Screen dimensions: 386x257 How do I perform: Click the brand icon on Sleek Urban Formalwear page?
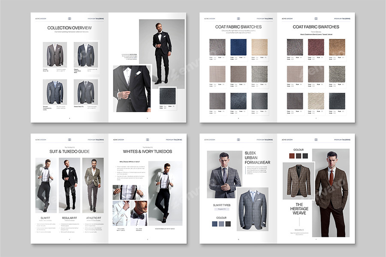pyautogui.click(x=238, y=139)
